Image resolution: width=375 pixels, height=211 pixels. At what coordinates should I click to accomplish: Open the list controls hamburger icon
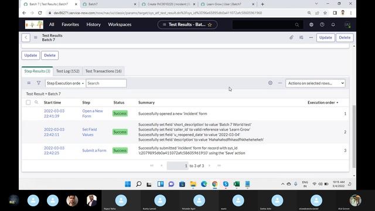pos(29,83)
